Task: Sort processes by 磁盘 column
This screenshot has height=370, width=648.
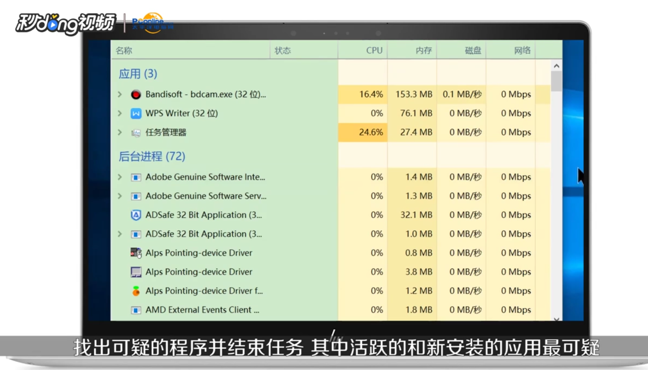Action: pyautogui.click(x=461, y=50)
